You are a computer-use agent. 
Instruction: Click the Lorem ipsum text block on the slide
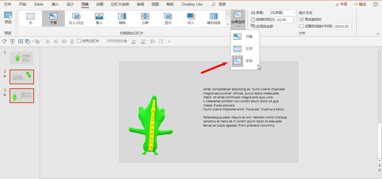pos(245,107)
